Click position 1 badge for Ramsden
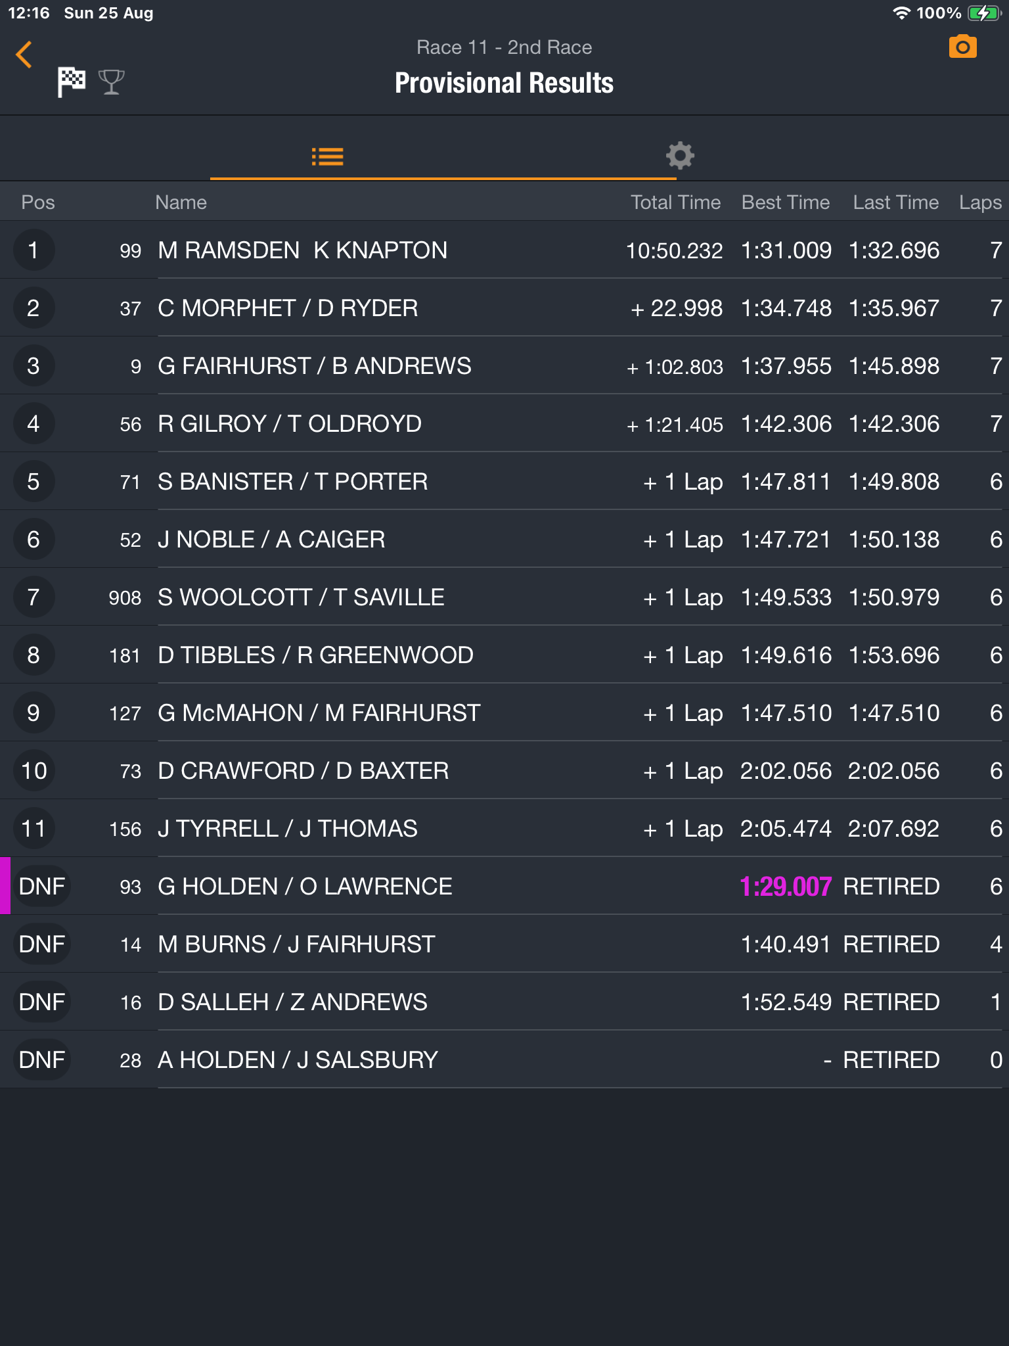This screenshot has height=1346, width=1009. point(34,250)
